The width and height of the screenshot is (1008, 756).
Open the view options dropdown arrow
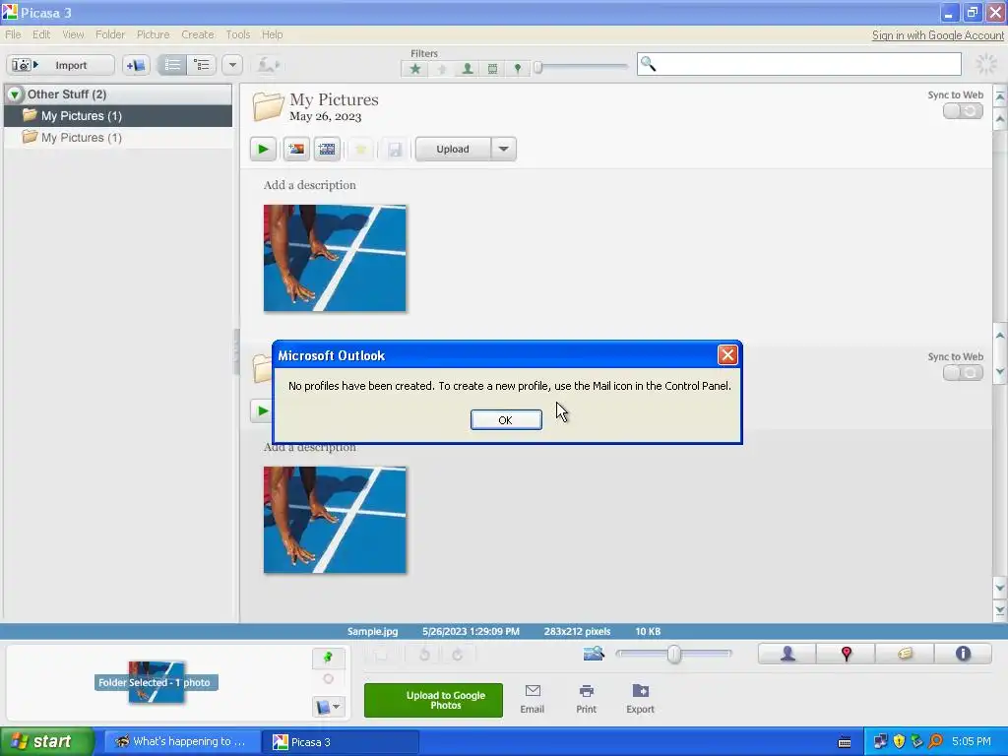pyautogui.click(x=232, y=65)
